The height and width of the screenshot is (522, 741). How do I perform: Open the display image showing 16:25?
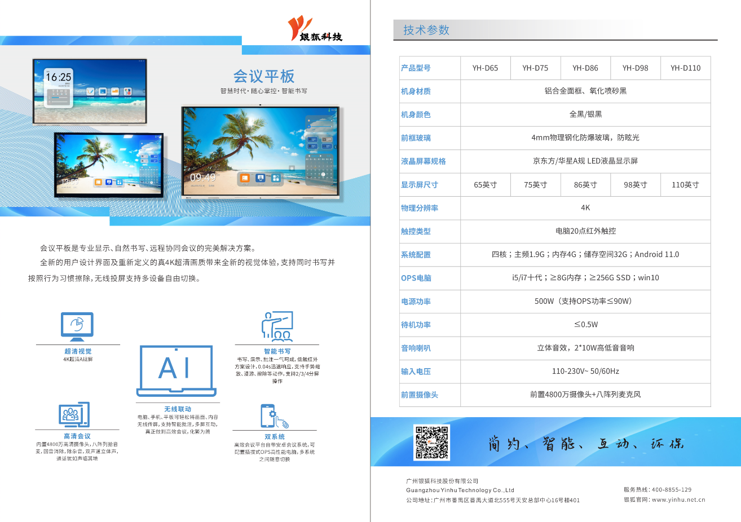pos(90,91)
